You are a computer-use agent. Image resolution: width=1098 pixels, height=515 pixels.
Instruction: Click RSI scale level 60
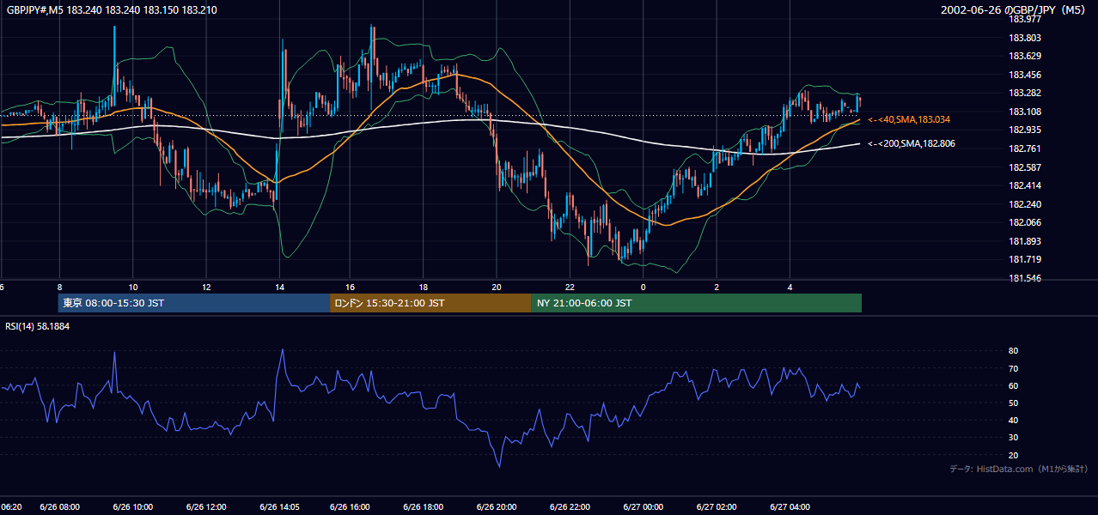point(1013,385)
